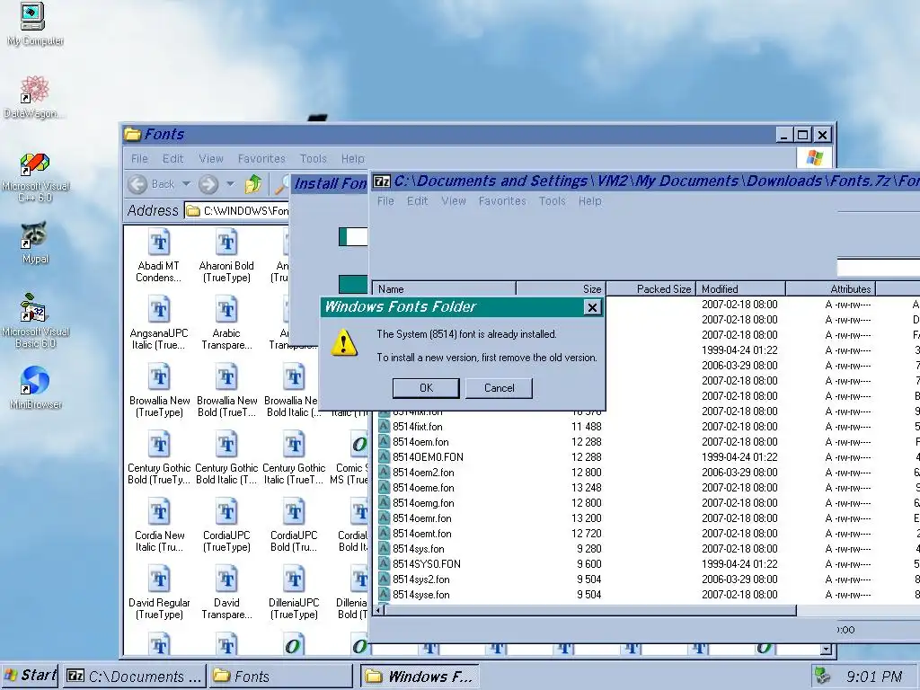Open View menu in Fonts window
The height and width of the screenshot is (690, 920).
[211, 158]
